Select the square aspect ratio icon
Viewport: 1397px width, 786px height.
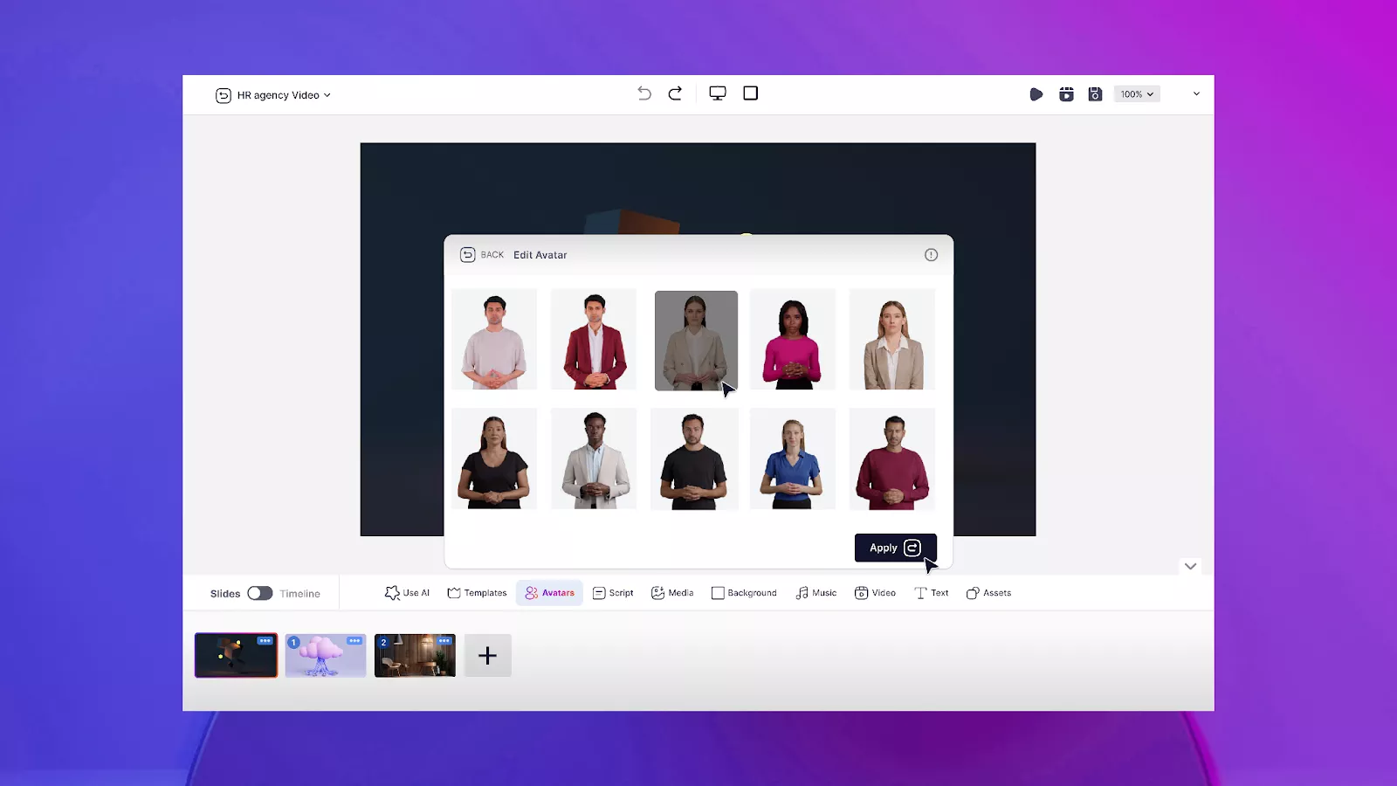coord(750,93)
